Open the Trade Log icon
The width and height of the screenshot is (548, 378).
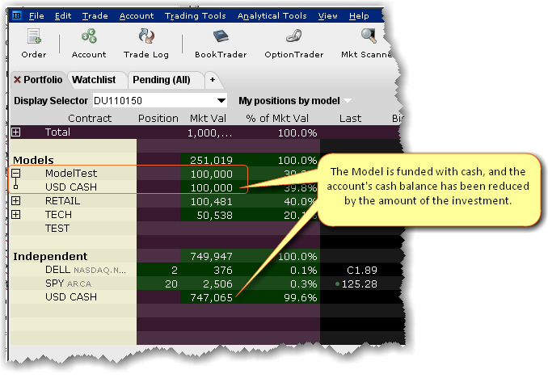coord(146,37)
